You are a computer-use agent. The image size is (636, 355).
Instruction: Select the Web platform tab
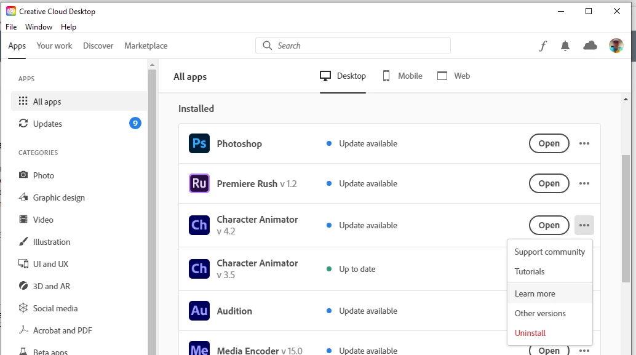coord(453,76)
